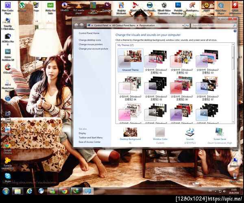Select theme 05 thumbnail
The height and width of the screenshot is (203, 244).
click(156, 88)
